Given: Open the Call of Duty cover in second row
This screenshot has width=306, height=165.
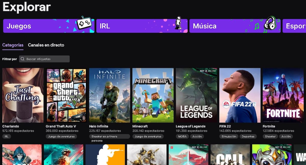Looking at the screenshot, I should 230,155.
